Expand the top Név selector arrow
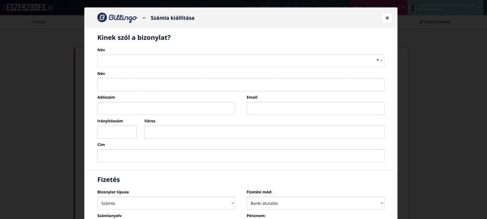Viewport: 487px width, 219px height. coord(381,61)
